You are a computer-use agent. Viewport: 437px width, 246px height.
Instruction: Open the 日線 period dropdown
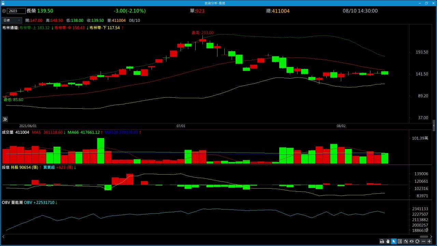pyautogui.click(x=12, y=20)
